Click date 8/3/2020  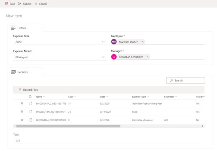(105, 120)
